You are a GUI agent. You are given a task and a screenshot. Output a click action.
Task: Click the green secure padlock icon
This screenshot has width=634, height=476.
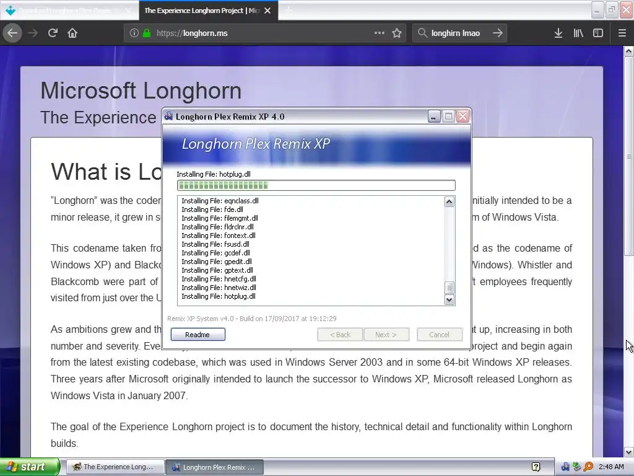147,33
